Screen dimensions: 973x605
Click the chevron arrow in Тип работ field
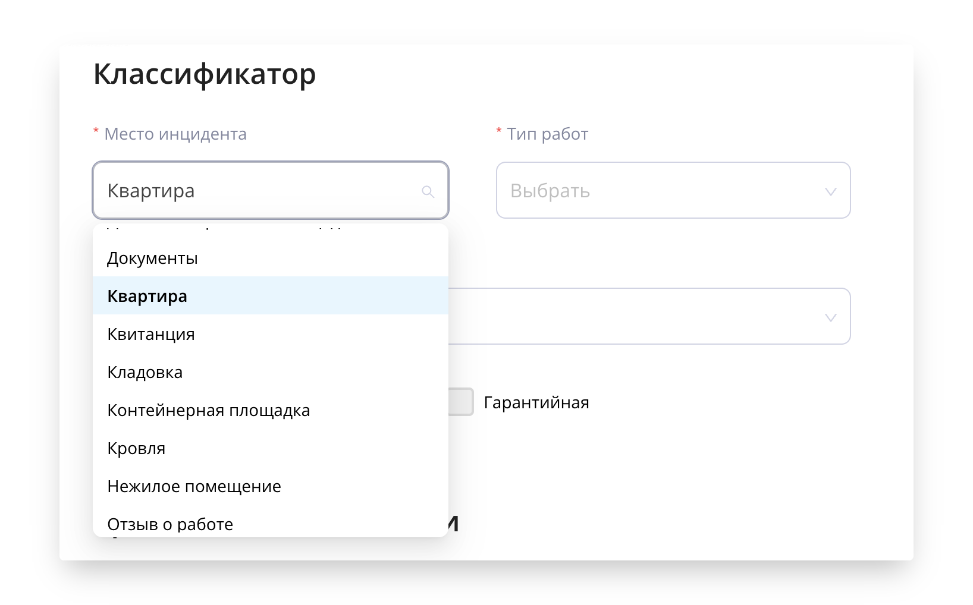pyautogui.click(x=830, y=191)
